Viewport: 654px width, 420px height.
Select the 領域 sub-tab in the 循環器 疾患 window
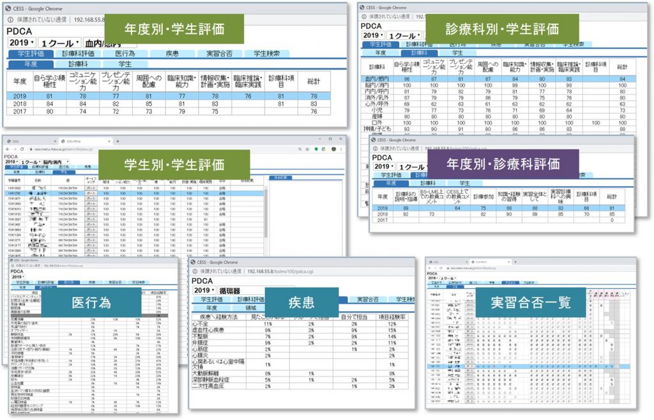tap(251, 307)
